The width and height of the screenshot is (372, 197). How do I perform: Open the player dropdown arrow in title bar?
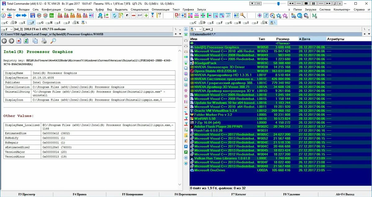coord(252,3)
